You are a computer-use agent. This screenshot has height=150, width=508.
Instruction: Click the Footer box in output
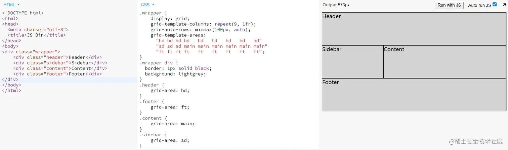pyautogui.click(x=414, y=95)
